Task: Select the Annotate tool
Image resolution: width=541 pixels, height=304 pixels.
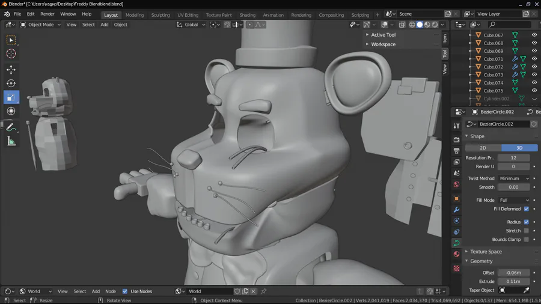Action: pyautogui.click(x=11, y=127)
